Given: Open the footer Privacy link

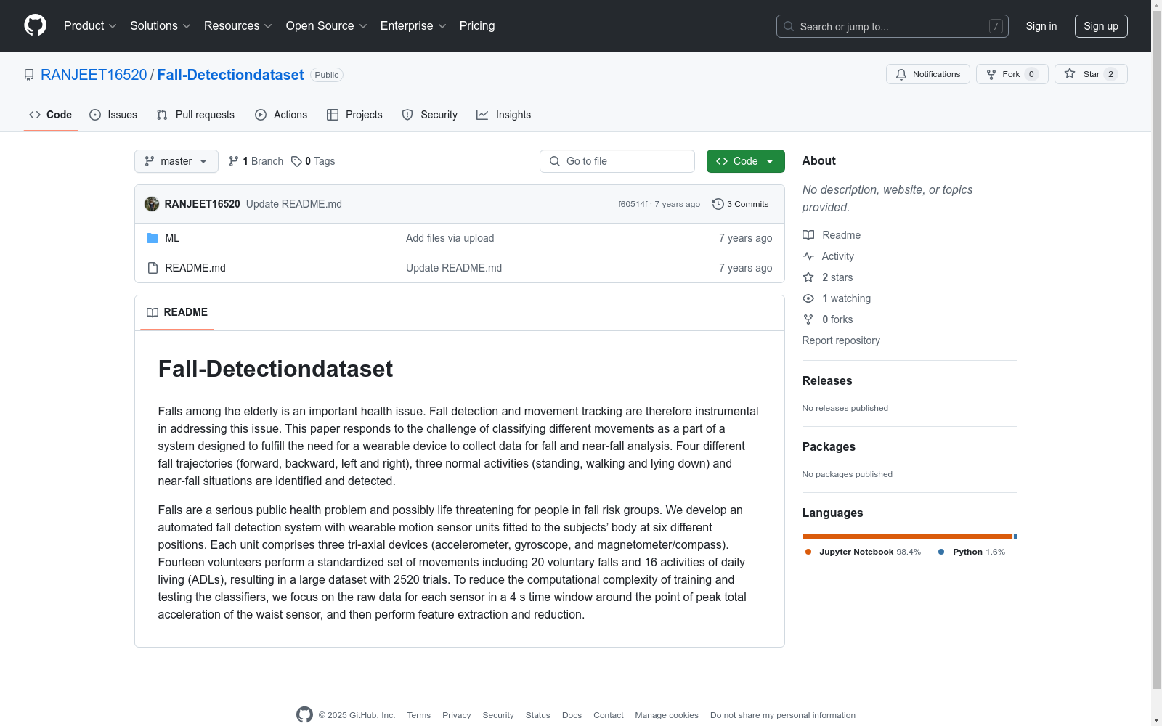Looking at the screenshot, I should click(457, 715).
